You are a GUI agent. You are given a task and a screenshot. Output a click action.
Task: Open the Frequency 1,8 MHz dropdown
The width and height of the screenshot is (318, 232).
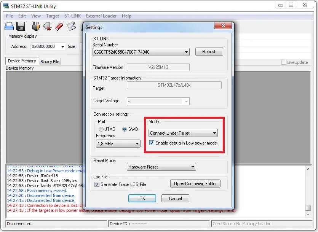(x=118, y=144)
